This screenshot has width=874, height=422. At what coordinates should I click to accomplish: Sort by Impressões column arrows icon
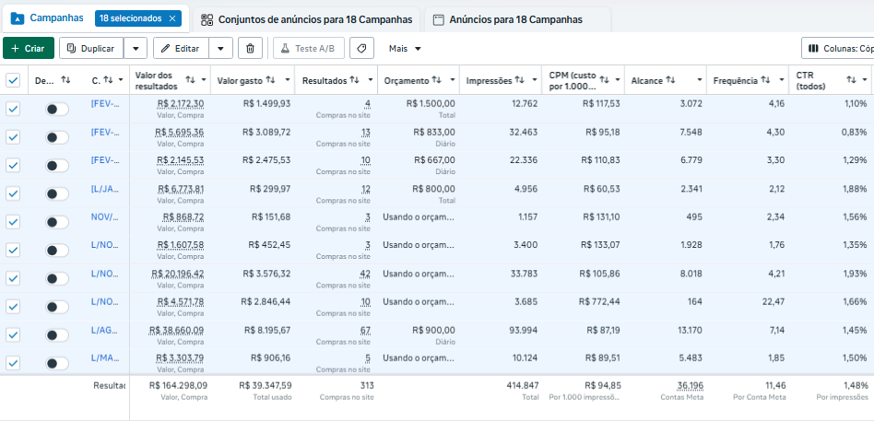pos(519,80)
